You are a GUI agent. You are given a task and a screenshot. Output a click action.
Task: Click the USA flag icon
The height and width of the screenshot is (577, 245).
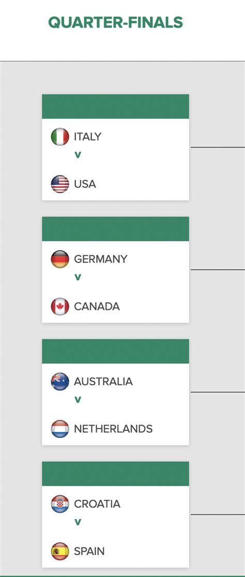click(x=59, y=184)
